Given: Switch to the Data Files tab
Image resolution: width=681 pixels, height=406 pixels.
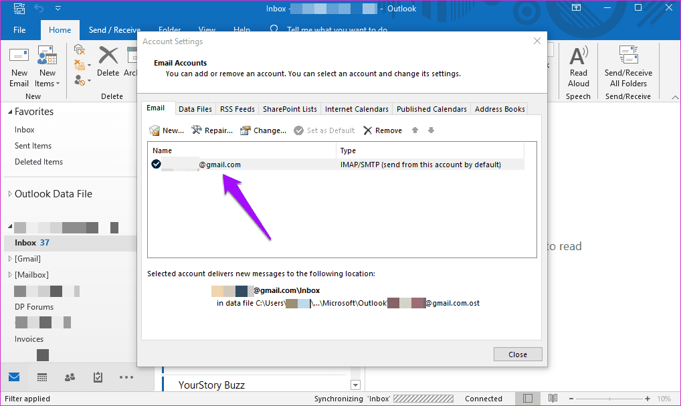Looking at the screenshot, I should coord(195,109).
